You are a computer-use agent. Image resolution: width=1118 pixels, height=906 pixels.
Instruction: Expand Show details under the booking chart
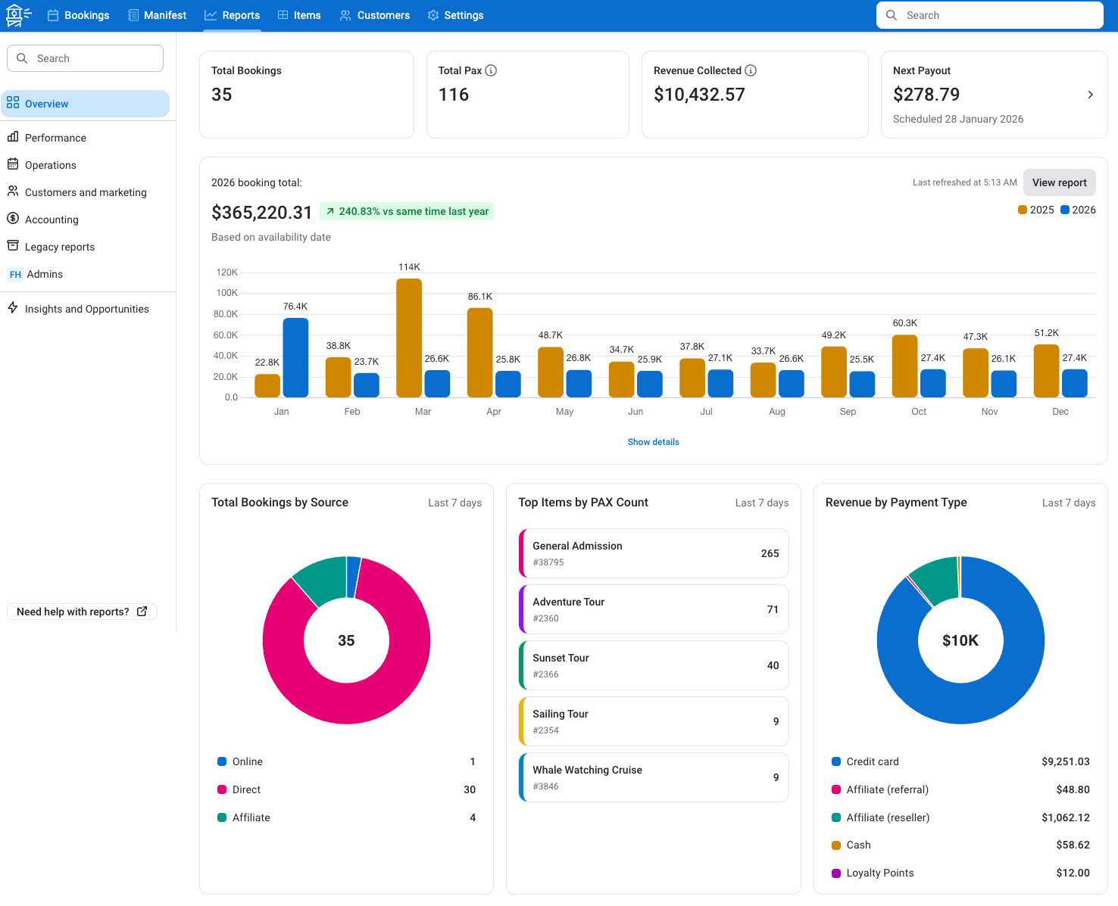[x=653, y=441]
